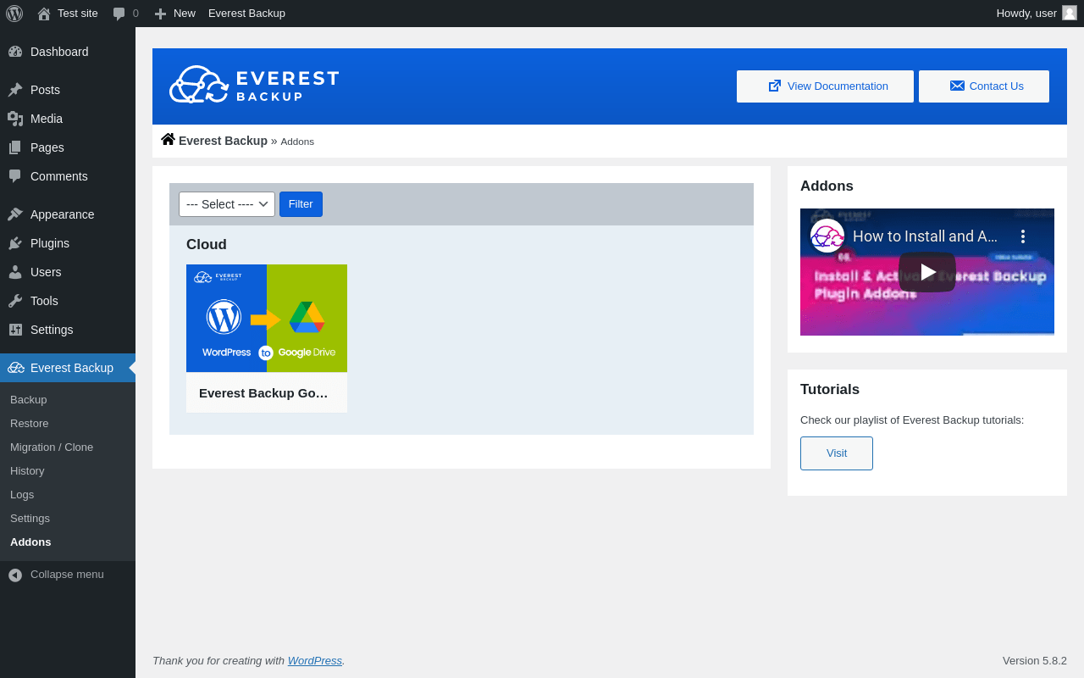1084x678 pixels.
Task: Open the WordPress to Google Drive thumbnail
Action: (267, 318)
